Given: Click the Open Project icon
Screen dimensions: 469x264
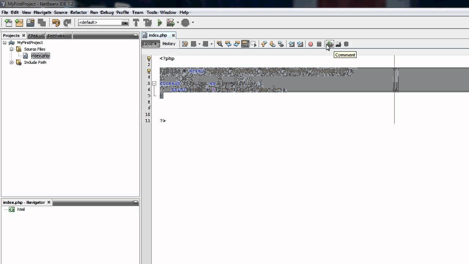Looking at the screenshot, I should pyautogui.click(x=30, y=23).
